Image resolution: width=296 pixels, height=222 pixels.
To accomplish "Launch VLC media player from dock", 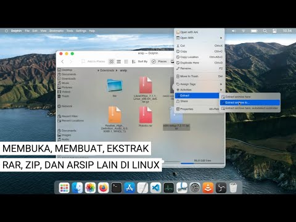I will point(208,187).
